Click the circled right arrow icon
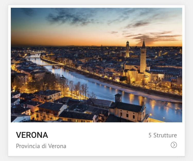 [x=174, y=145]
